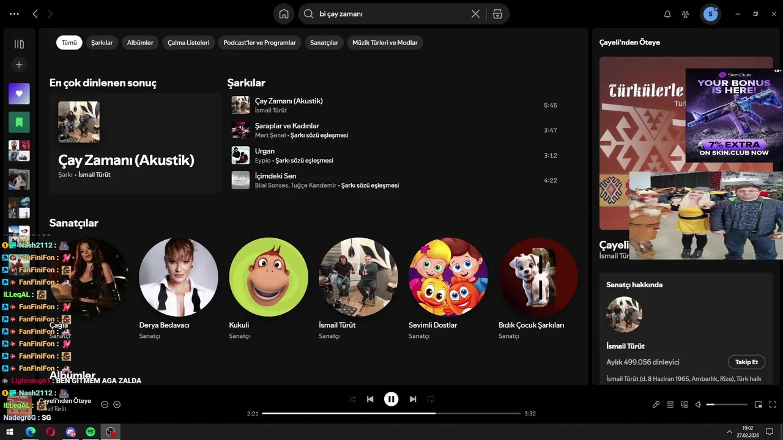Skip to next track
Viewport: 783px width, 440px height.
pos(413,399)
